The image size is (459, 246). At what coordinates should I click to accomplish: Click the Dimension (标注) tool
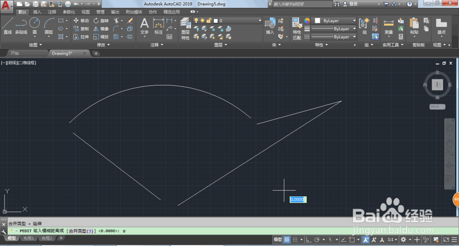coord(158,26)
